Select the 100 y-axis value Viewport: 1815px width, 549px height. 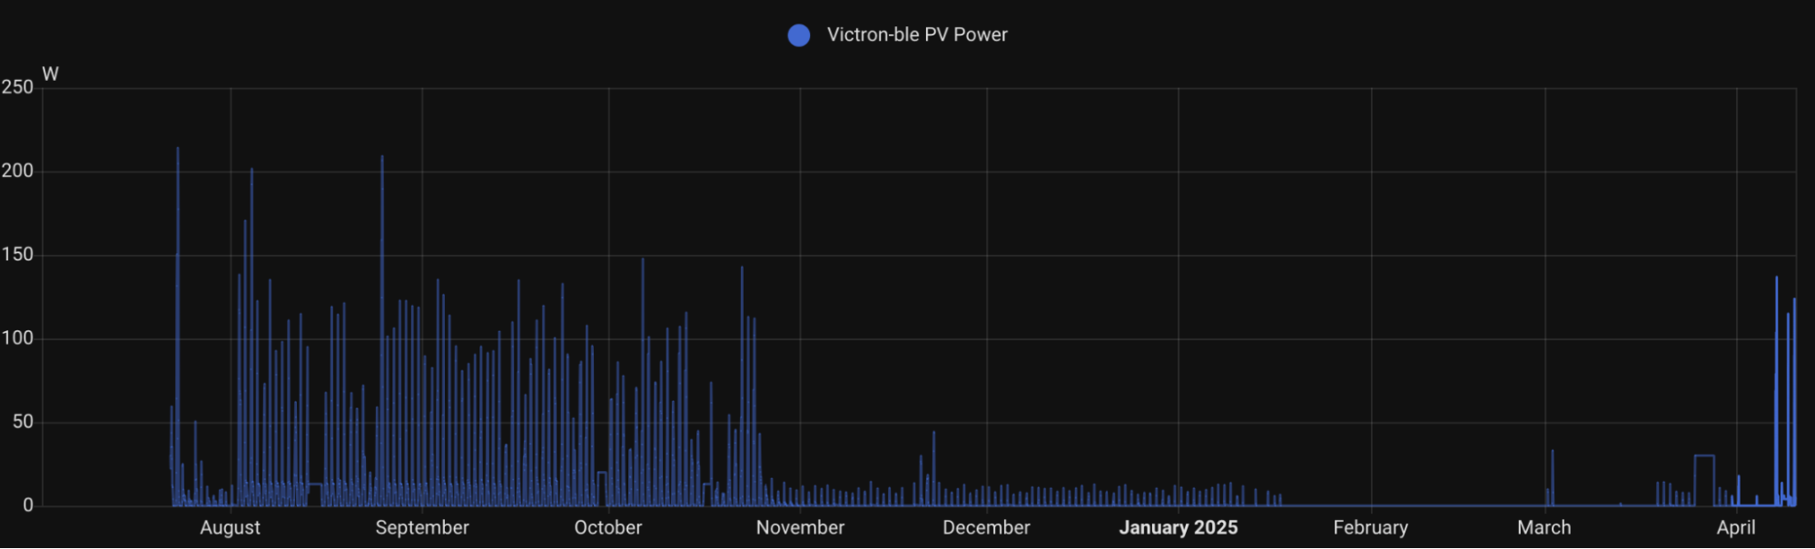17,338
